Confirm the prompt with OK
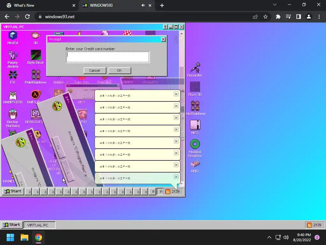Image resolution: width=326 pixels, height=245 pixels. pyautogui.click(x=120, y=71)
